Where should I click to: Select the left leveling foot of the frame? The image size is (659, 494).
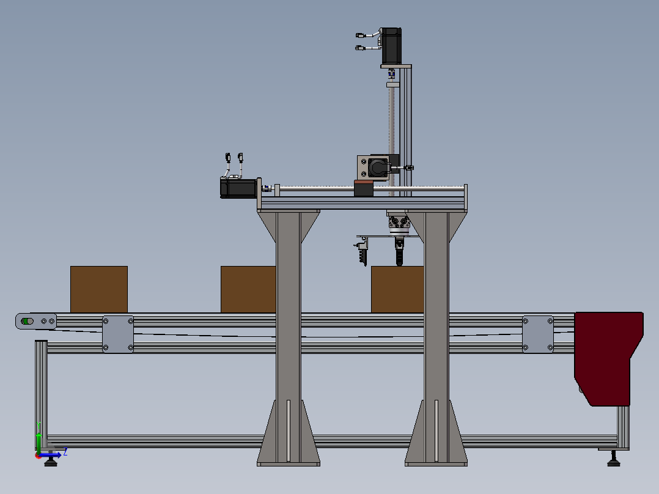51,462
